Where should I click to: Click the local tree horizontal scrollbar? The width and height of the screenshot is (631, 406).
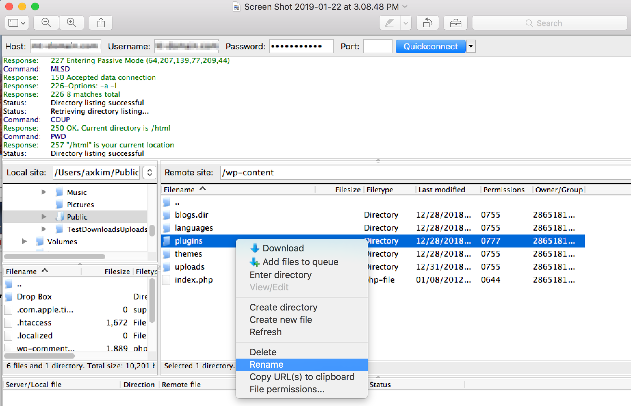[x=55, y=257]
